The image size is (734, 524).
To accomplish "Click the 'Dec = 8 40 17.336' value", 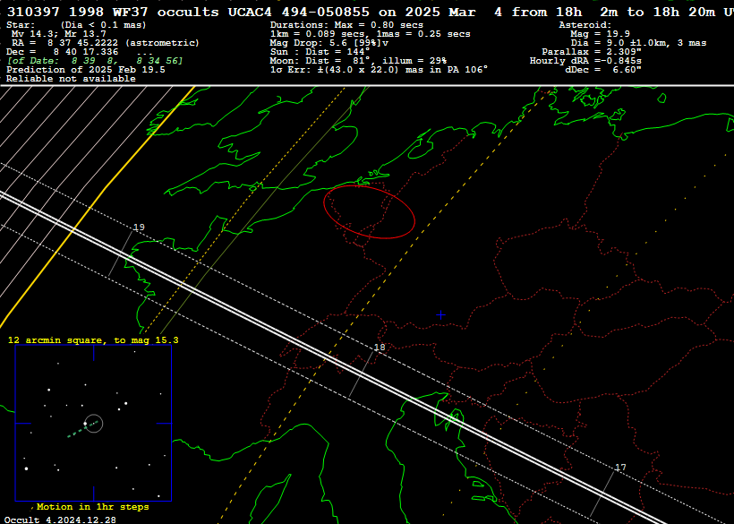I will (63, 52).
